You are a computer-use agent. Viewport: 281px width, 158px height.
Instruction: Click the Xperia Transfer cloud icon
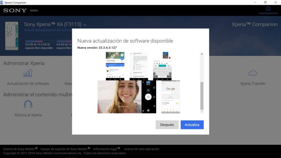click(x=253, y=73)
